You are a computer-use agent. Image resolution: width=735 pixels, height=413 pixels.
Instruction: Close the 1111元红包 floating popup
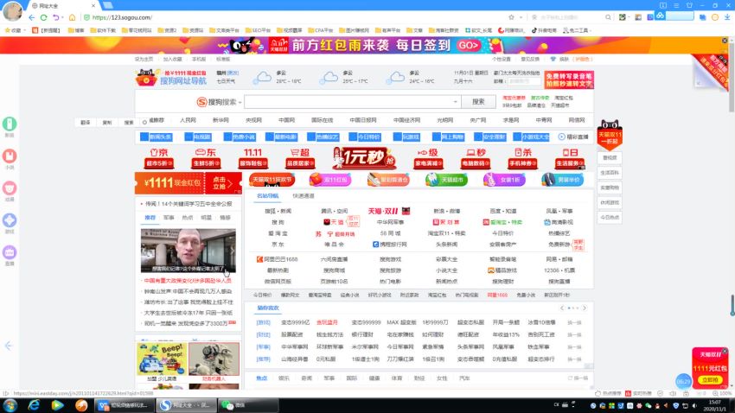click(x=725, y=351)
